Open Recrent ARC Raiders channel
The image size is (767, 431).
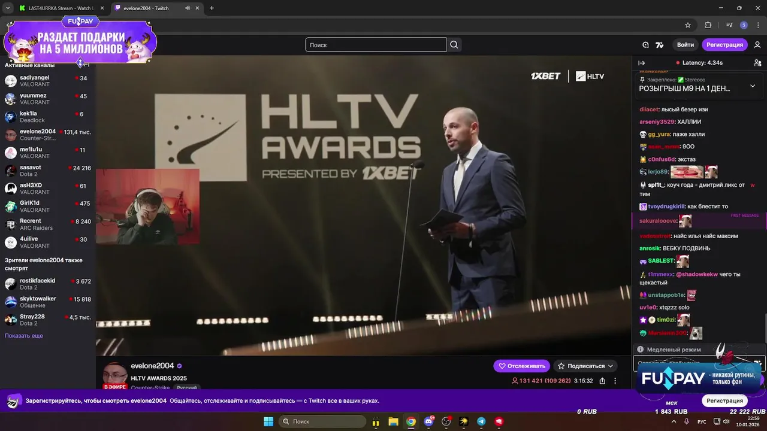click(47, 224)
